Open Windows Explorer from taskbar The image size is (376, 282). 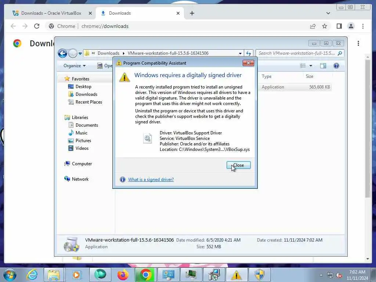[54, 275]
